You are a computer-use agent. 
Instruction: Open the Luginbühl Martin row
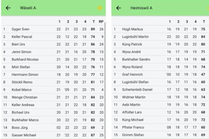[160, 37]
